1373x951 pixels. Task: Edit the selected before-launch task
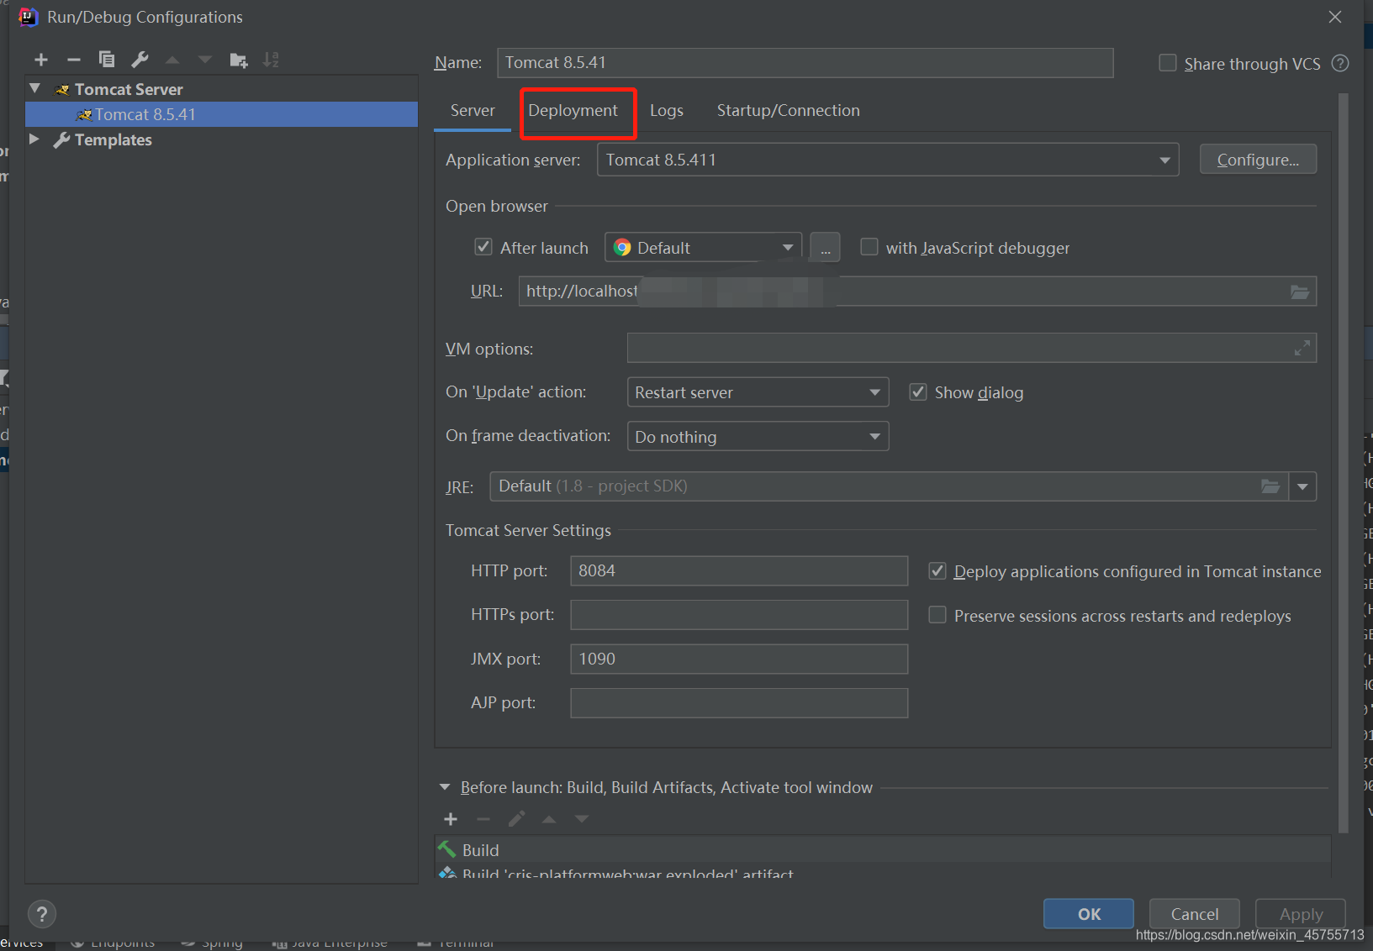click(x=516, y=819)
